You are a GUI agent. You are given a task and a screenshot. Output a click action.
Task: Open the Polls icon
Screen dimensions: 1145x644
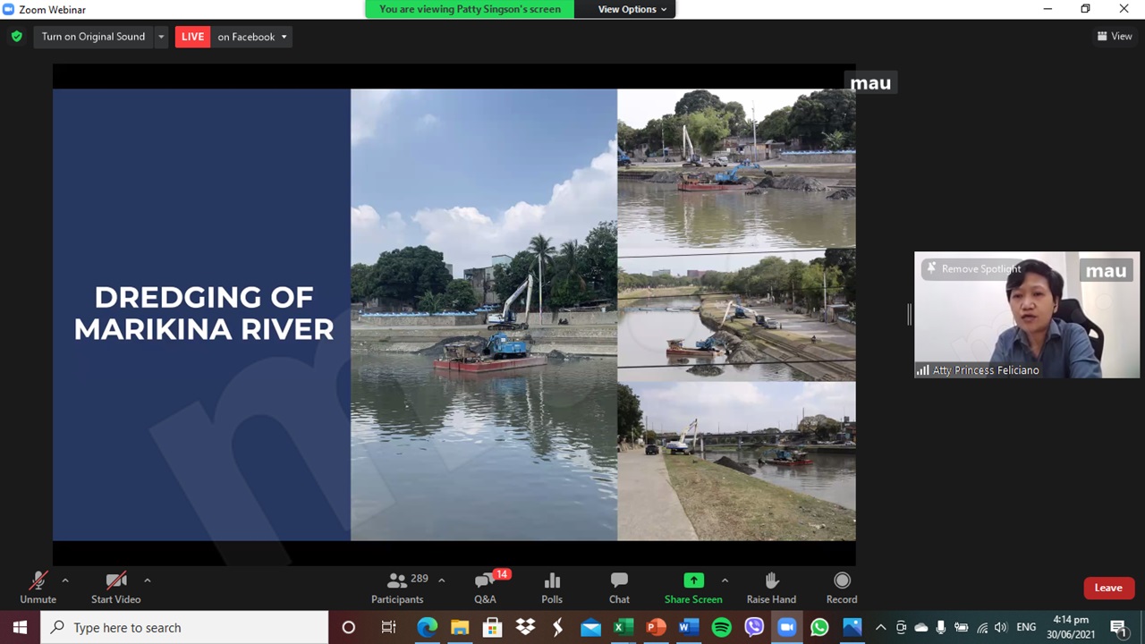[552, 588]
